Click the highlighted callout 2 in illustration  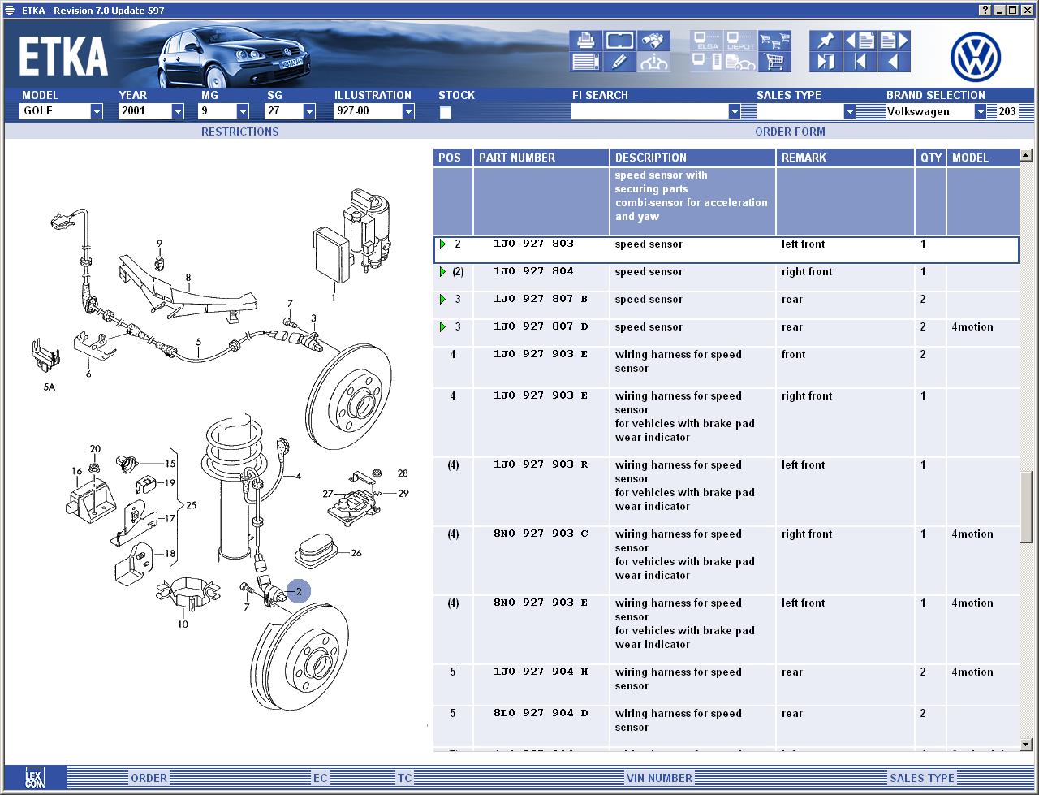298,591
